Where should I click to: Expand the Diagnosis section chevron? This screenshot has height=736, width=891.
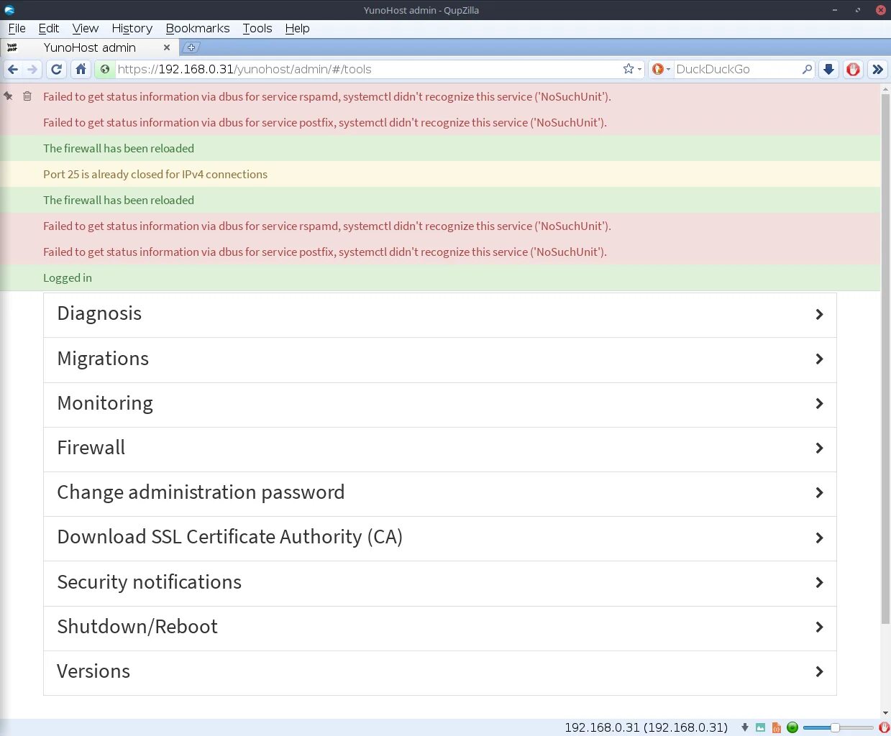tap(819, 314)
